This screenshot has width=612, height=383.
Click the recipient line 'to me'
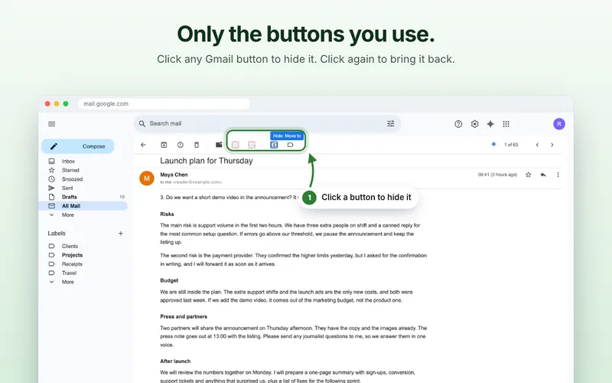click(165, 182)
